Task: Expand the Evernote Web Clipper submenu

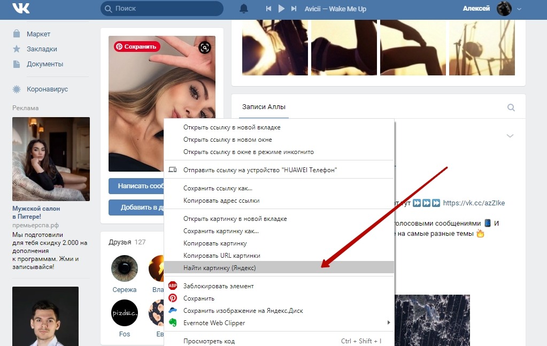Action: tap(389, 323)
